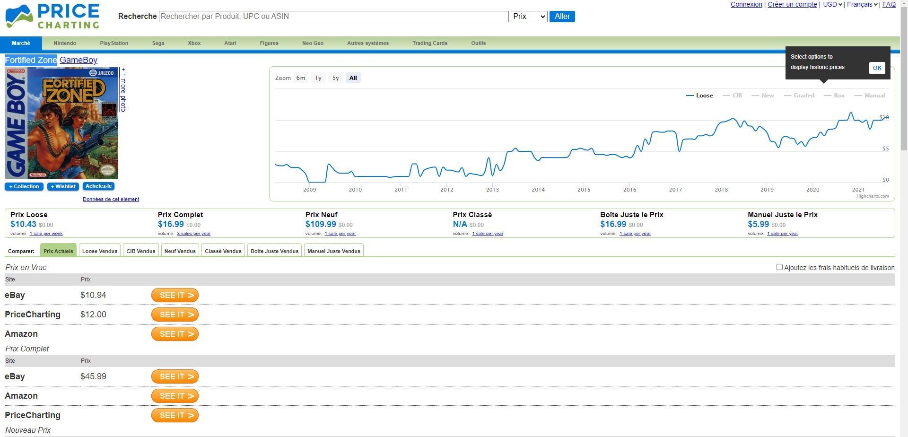Focus the product search input field
Viewport: 908px width, 437px height.
(334, 17)
